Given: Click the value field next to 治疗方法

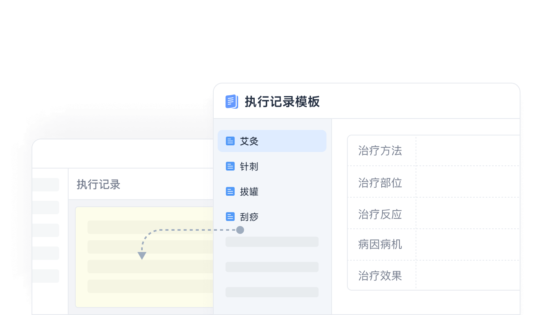Looking at the screenshot, I should tap(468, 150).
